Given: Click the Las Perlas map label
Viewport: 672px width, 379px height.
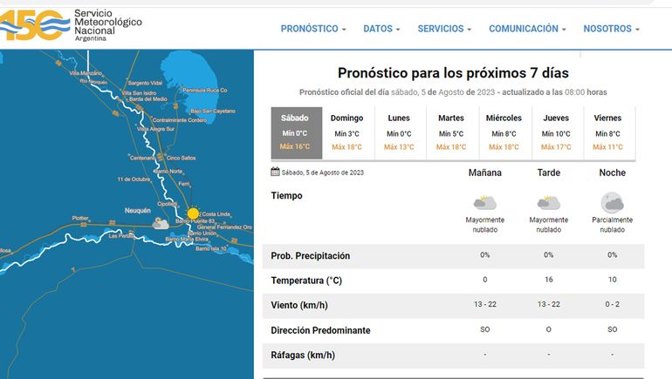Looking at the screenshot, I should pyautogui.click(x=120, y=236).
